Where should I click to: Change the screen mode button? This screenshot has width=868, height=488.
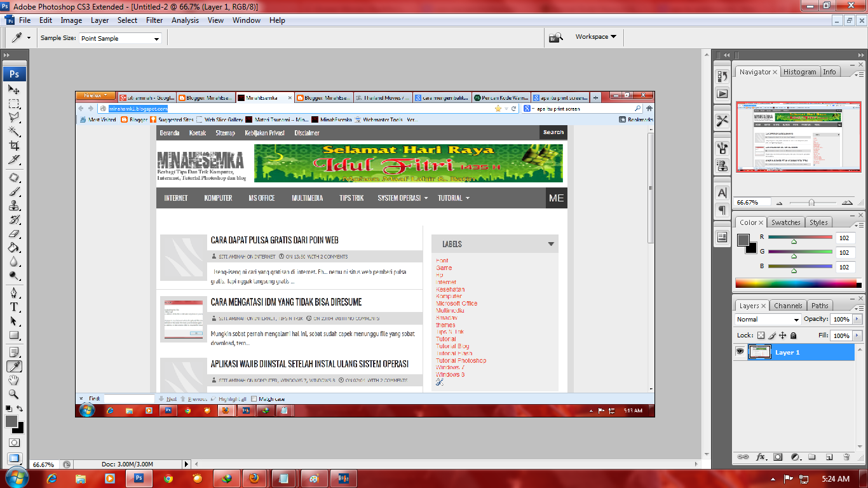click(14, 458)
